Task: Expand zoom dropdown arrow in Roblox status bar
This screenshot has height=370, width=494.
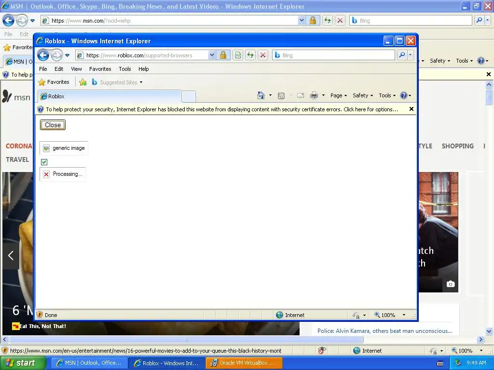Action: 404,315
